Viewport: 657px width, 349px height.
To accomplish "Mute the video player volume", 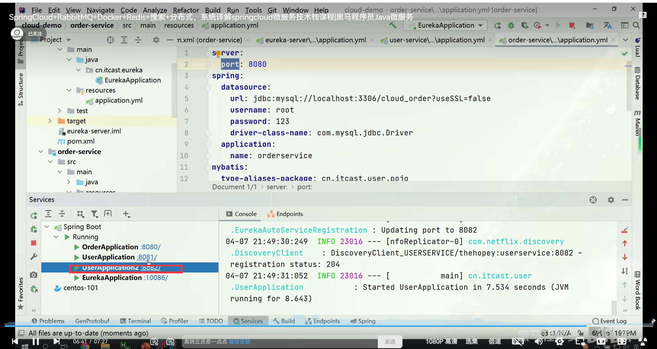I will coord(539,341).
